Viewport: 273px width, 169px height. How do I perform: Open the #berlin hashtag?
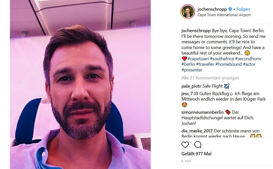188,64
